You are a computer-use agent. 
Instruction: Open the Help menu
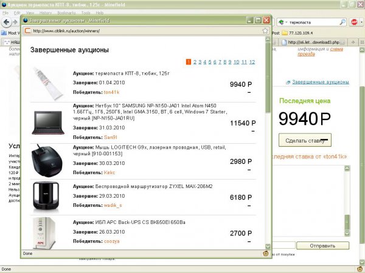pos(99,13)
